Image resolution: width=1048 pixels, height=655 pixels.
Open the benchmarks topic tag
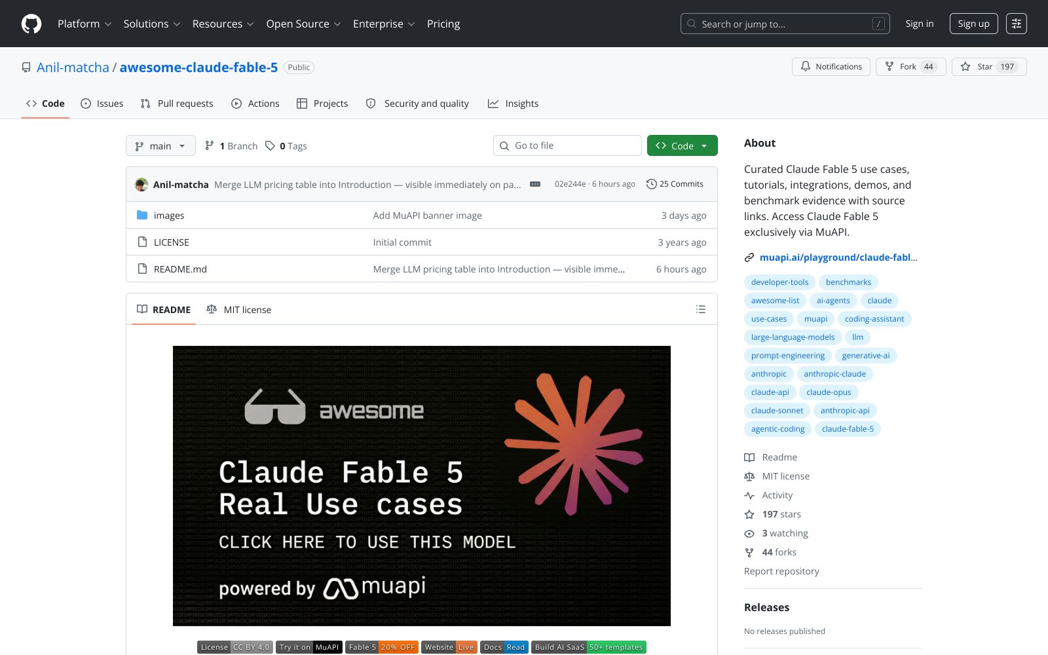tap(848, 282)
